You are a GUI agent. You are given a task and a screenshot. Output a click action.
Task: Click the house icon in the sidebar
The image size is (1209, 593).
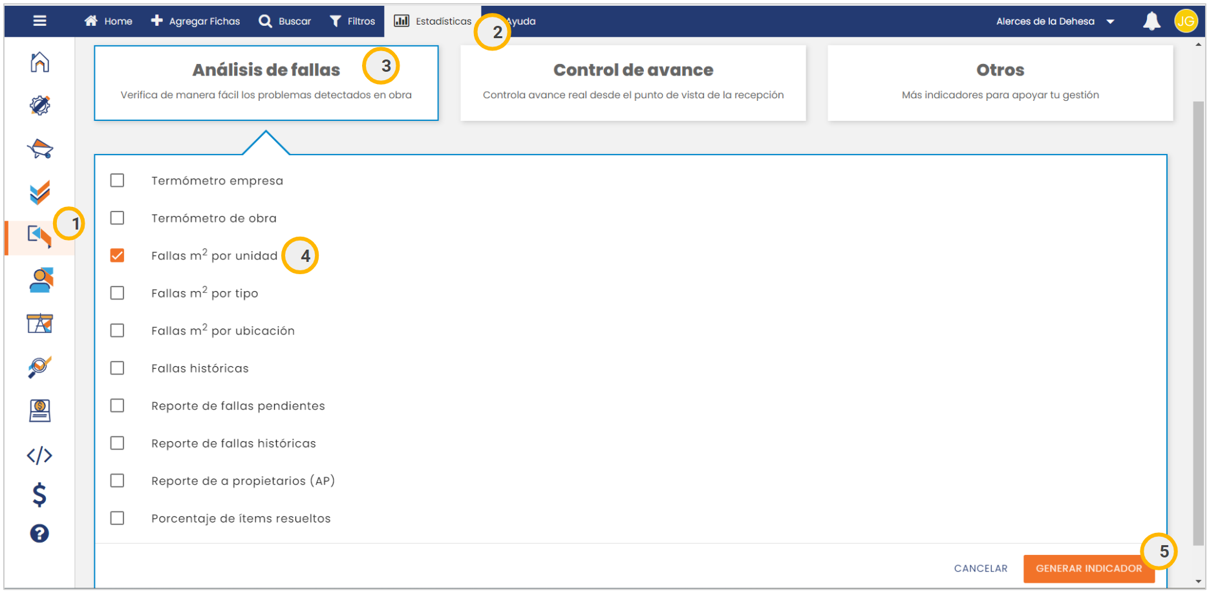(x=39, y=63)
